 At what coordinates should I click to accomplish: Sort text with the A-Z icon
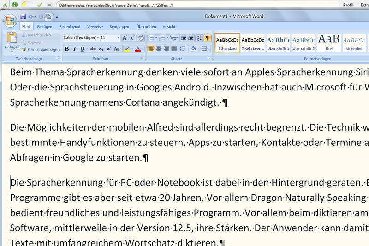click(199, 38)
